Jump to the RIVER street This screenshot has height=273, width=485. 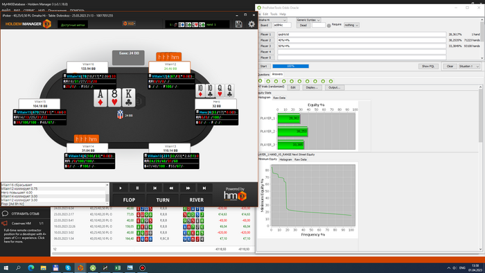click(x=196, y=200)
